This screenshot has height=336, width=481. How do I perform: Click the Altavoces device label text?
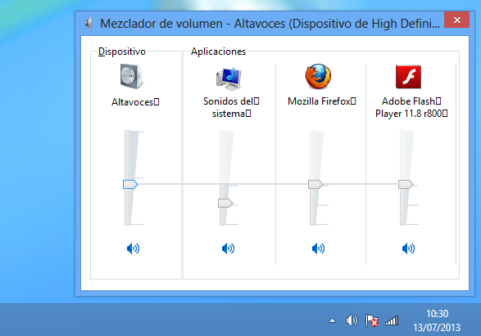[135, 102]
